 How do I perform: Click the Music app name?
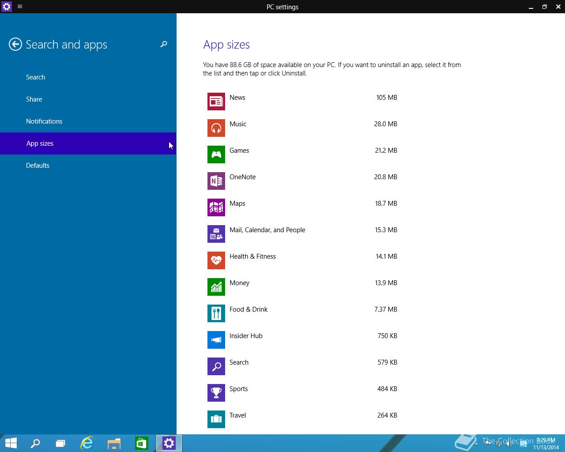coord(238,124)
